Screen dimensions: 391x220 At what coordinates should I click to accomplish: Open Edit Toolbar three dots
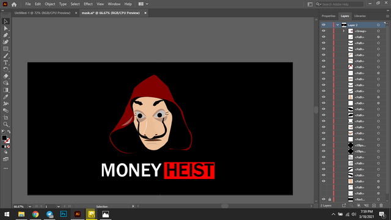point(5,169)
